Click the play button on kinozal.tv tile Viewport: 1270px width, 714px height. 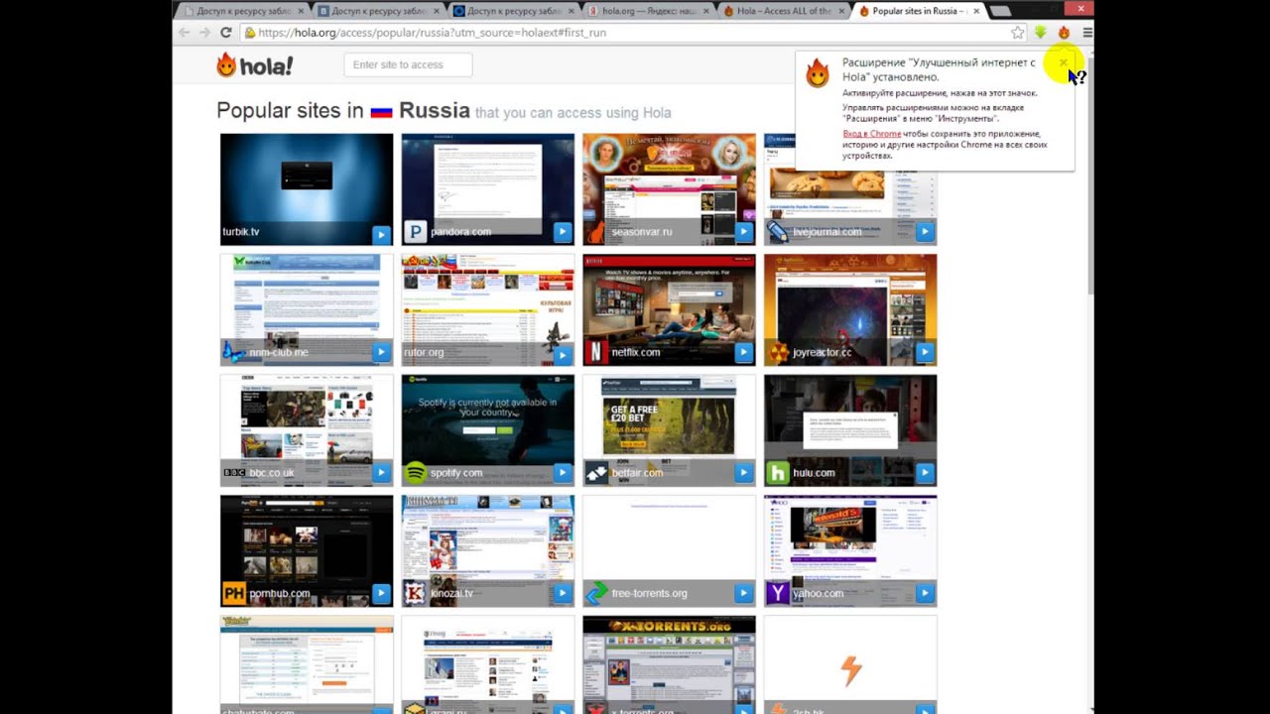tap(563, 594)
